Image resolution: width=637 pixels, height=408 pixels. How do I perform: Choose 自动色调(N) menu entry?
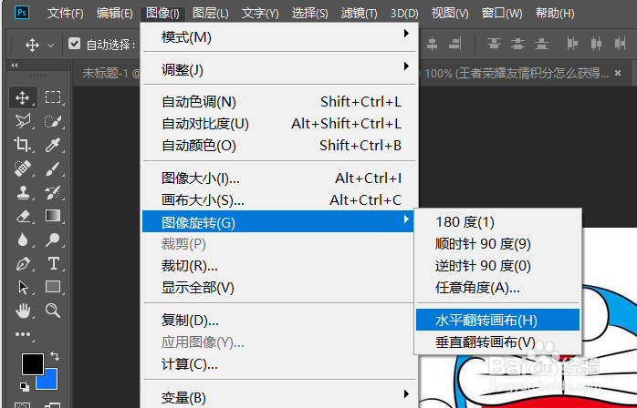click(x=278, y=101)
